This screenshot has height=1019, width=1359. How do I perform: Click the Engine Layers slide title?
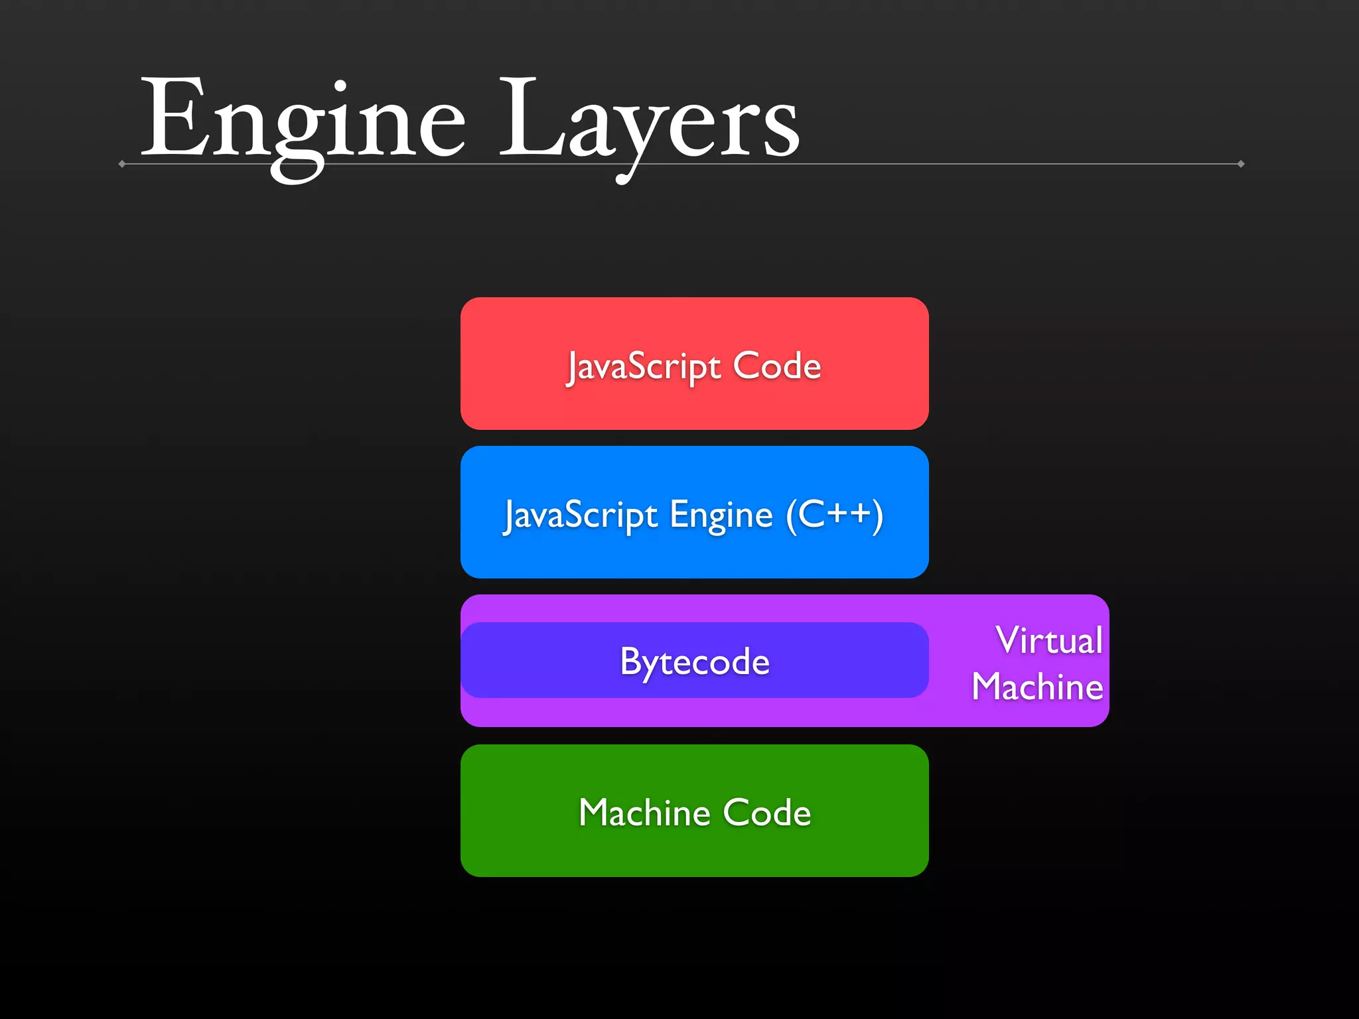[x=470, y=119]
